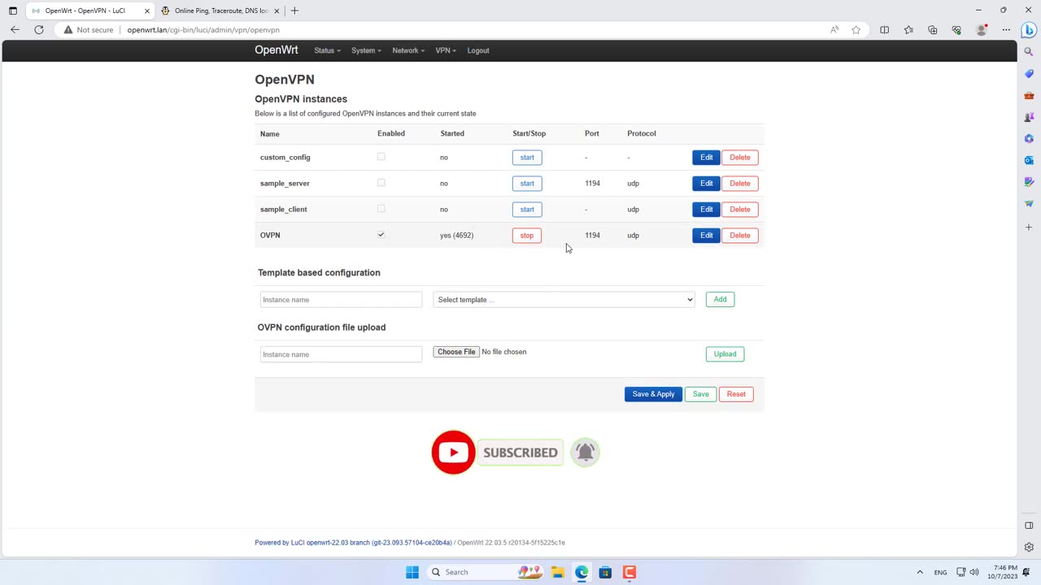Open sidebar shopping tag icon
This screenshot has width=1041, height=585.
pos(1029,74)
